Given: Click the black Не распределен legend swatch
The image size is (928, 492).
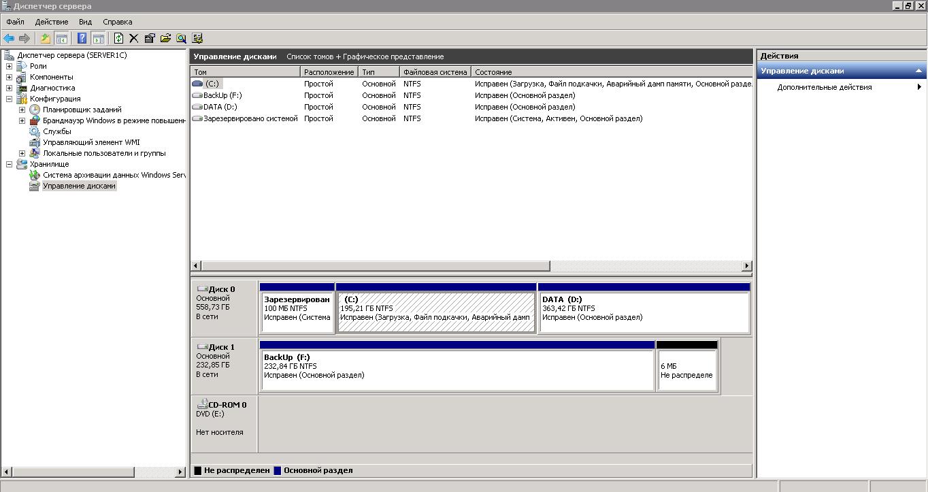Looking at the screenshot, I should (198, 470).
